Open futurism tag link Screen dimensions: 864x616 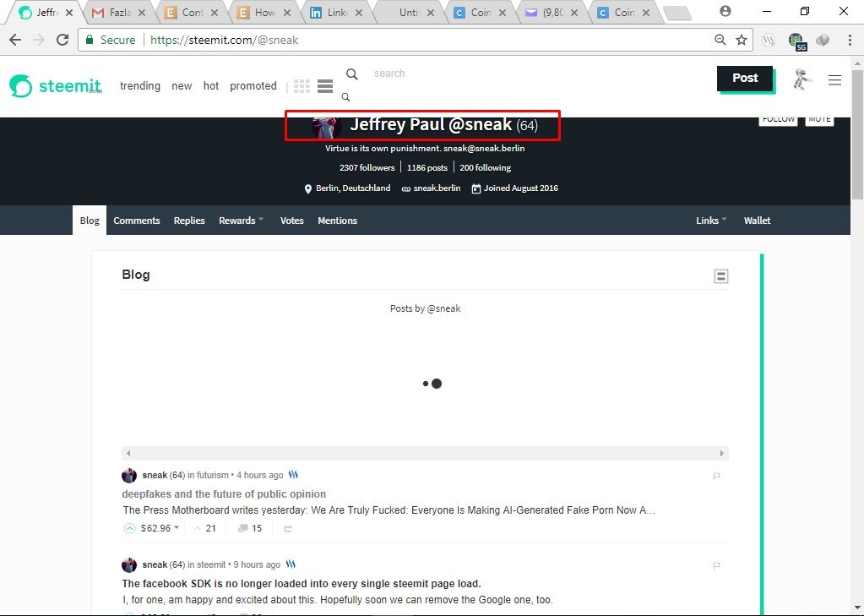point(212,475)
